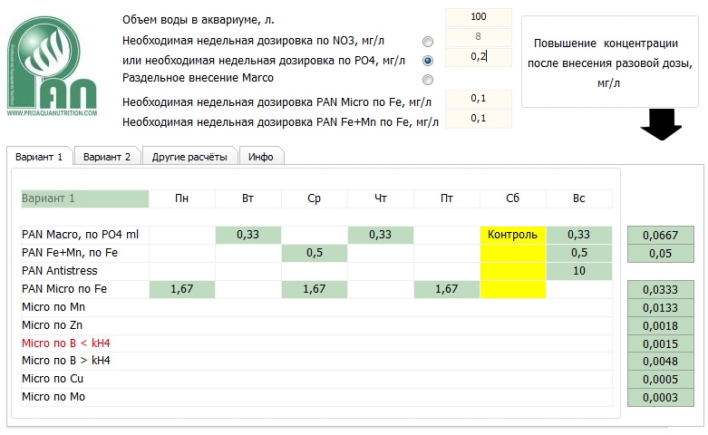Click the PAN Micro Fe dosage field

478,99
